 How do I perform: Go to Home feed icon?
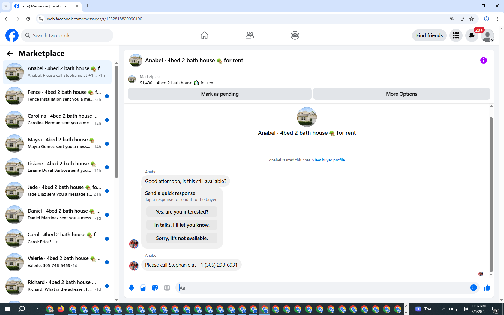coord(204,35)
